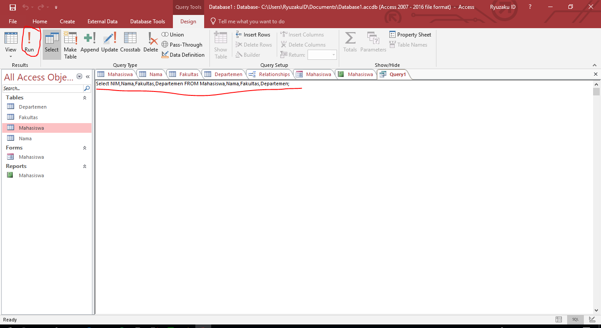The height and width of the screenshot is (328, 601).
Task: Select Fakultas table in navigation pane
Action: [x=47, y=117]
